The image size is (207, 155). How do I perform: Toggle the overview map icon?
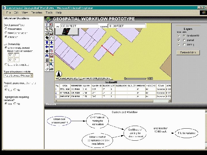pos(51,25)
